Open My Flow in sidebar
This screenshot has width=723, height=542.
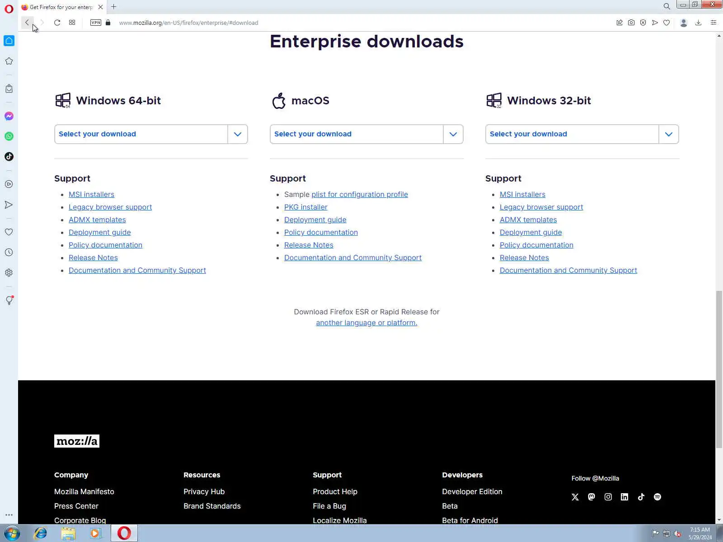[9, 205]
